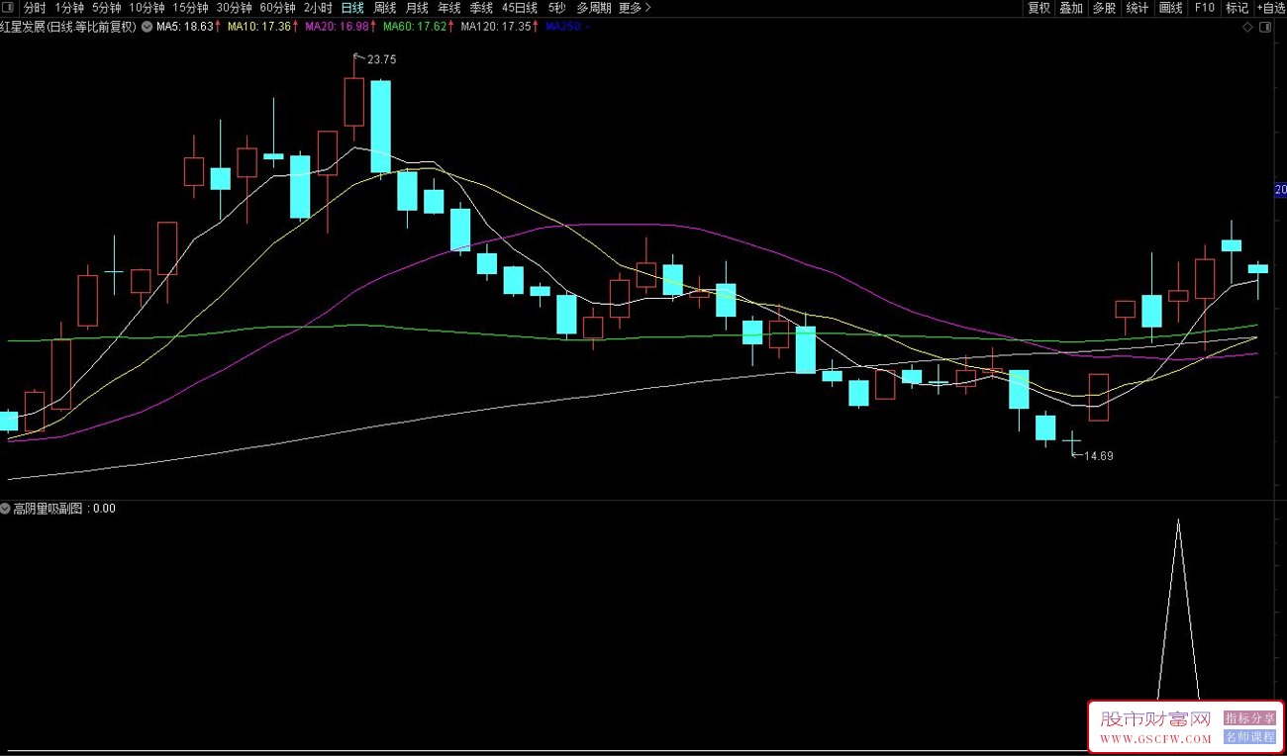Expand the 高阴量吸副图 indicator dropdown arrow
1287x756 pixels.
6,509
